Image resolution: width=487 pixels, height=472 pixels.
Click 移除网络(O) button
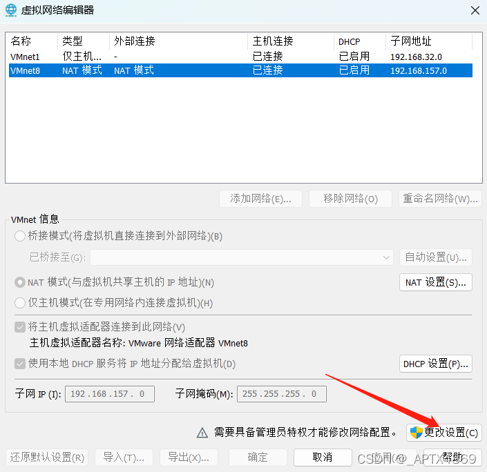pyautogui.click(x=350, y=199)
